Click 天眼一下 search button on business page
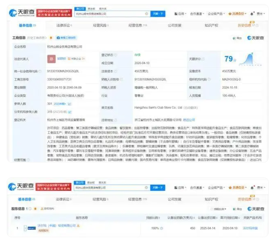The width and height of the screenshot is (275, 245). pyautogui.click(x=158, y=14)
